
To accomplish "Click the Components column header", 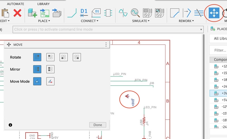I will click(x=218, y=60).
